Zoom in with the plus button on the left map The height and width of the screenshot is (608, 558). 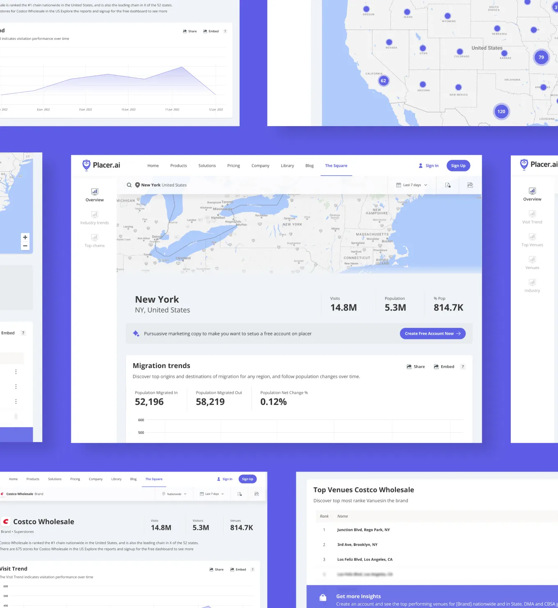point(25,237)
